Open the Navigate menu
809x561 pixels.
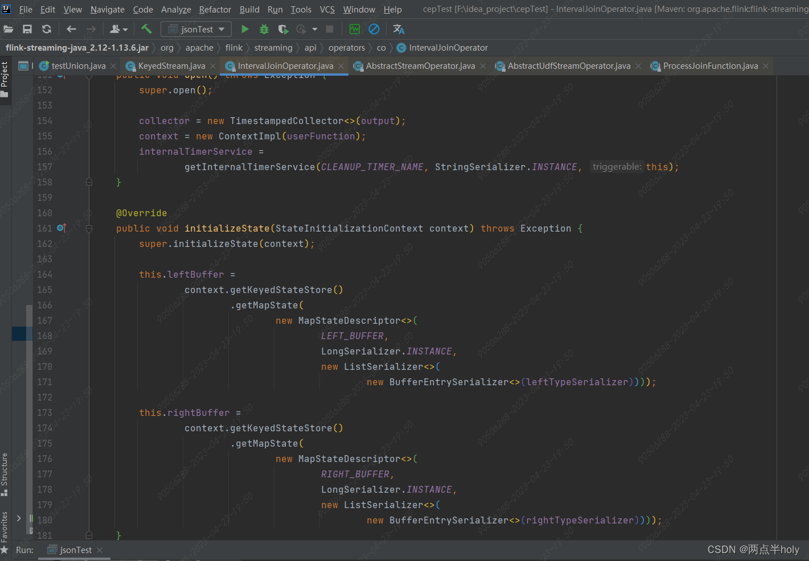(108, 10)
